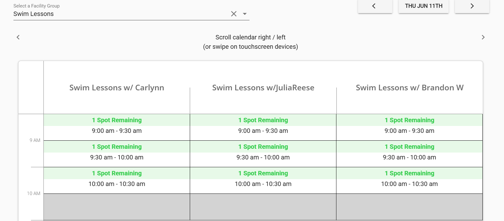Select Carlynn's 9:30 am - 10:00 am slot
Image resolution: width=504 pixels, height=221 pixels.
(x=117, y=154)
